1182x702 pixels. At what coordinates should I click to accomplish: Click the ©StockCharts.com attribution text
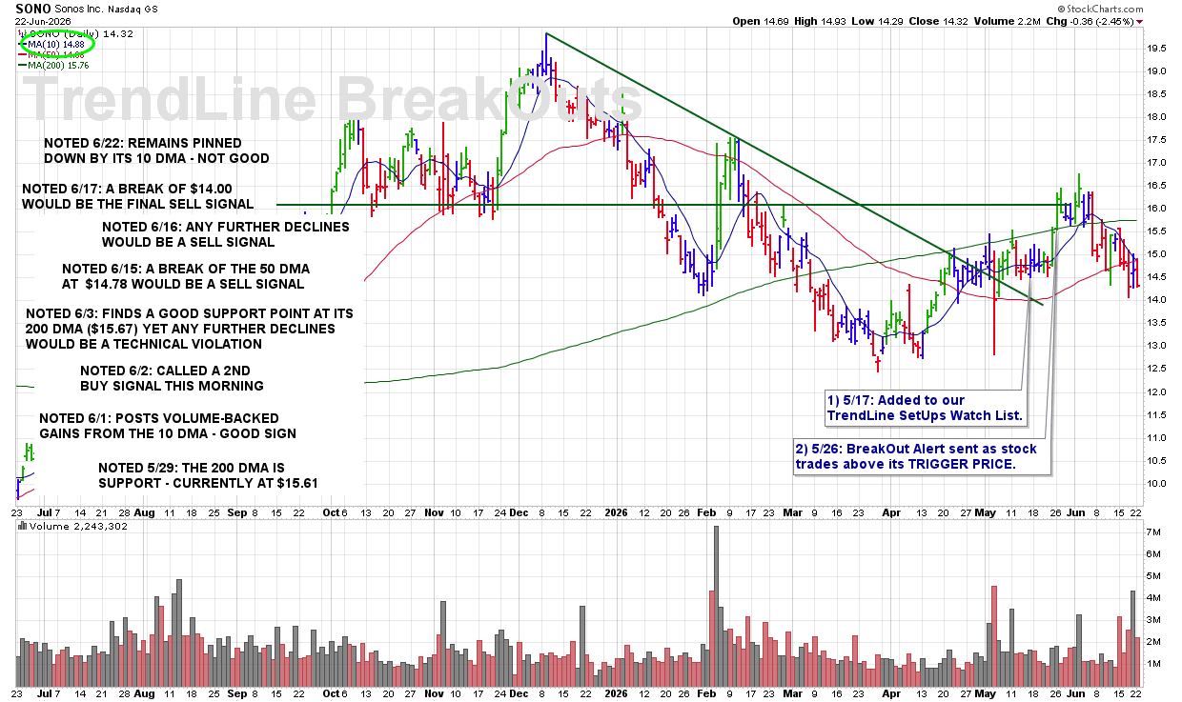[x=1103, y=9]
